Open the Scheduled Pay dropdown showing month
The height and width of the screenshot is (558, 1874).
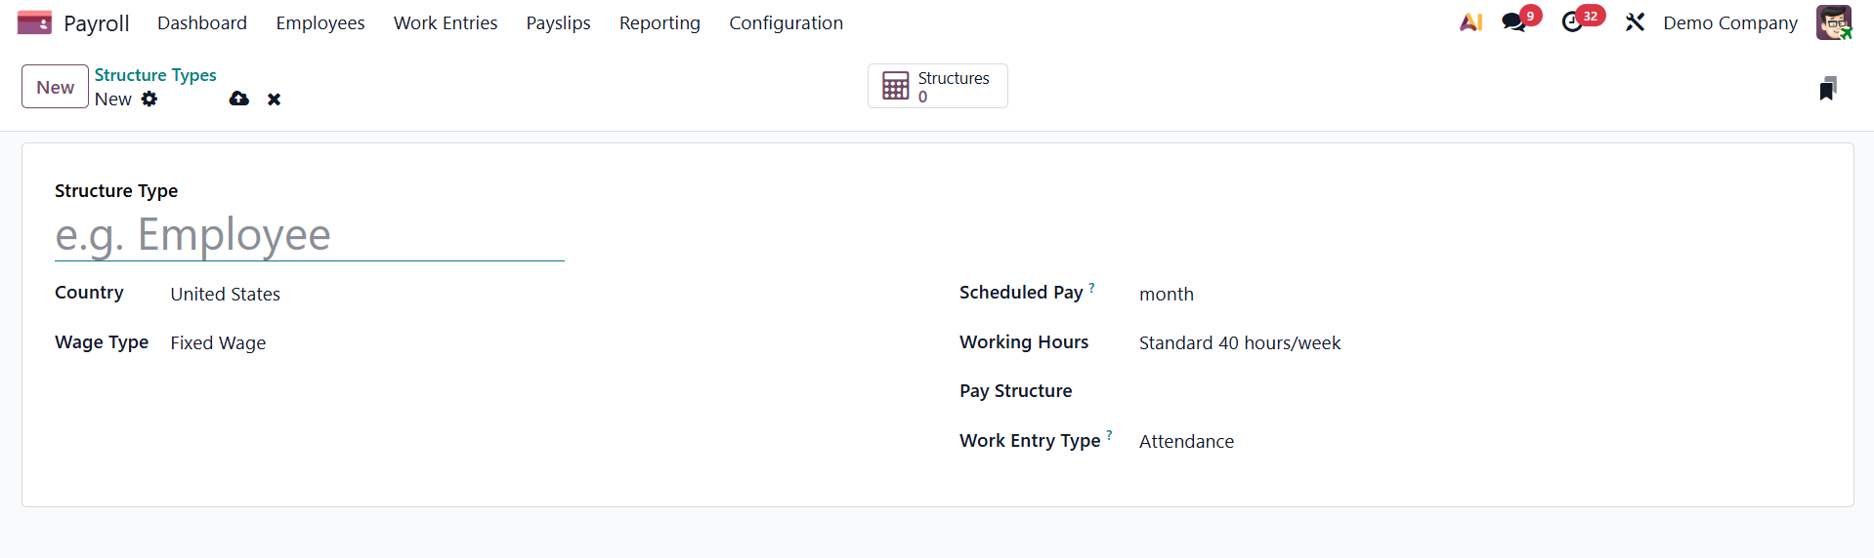pyautogui.click(x=1368, y=295)
